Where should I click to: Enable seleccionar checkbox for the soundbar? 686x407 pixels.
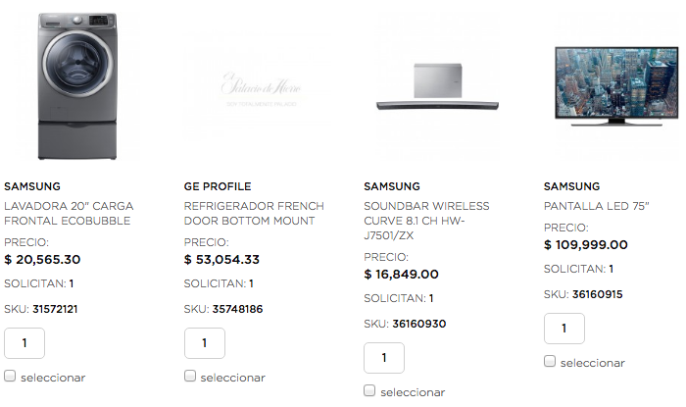(369, 391)
